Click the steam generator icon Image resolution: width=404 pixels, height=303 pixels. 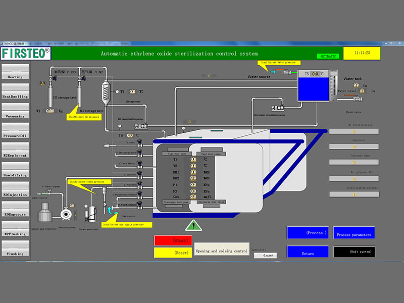pos(91,214)
